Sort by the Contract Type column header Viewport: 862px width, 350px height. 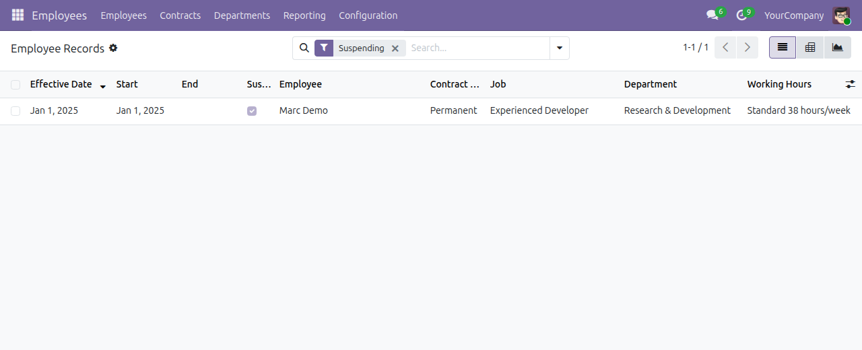455,84
